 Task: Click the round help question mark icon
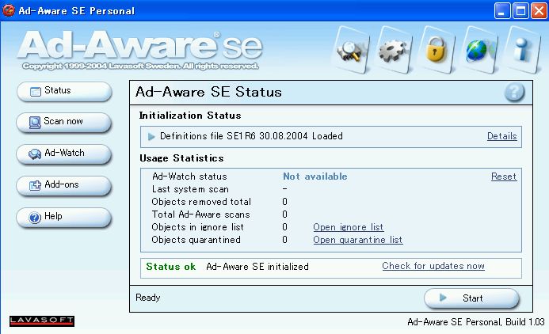coord(514,93)
